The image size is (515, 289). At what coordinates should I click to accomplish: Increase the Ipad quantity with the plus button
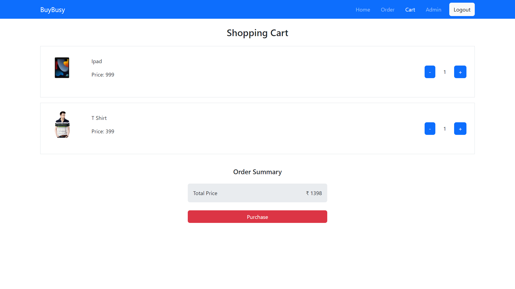460,72
